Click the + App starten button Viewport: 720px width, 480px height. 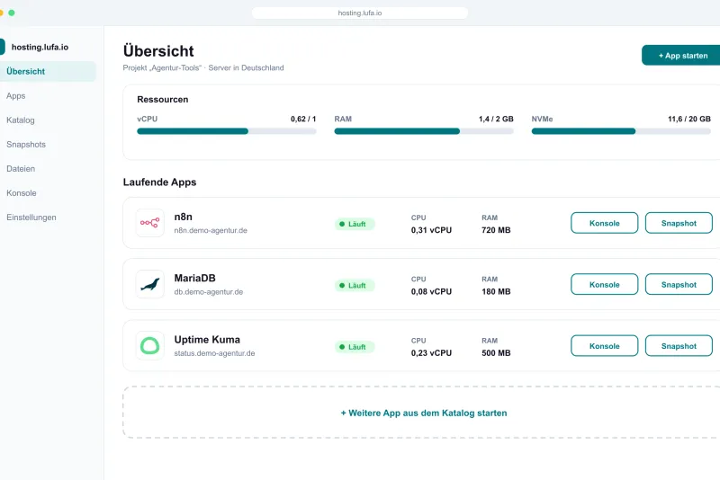[681, 56]
